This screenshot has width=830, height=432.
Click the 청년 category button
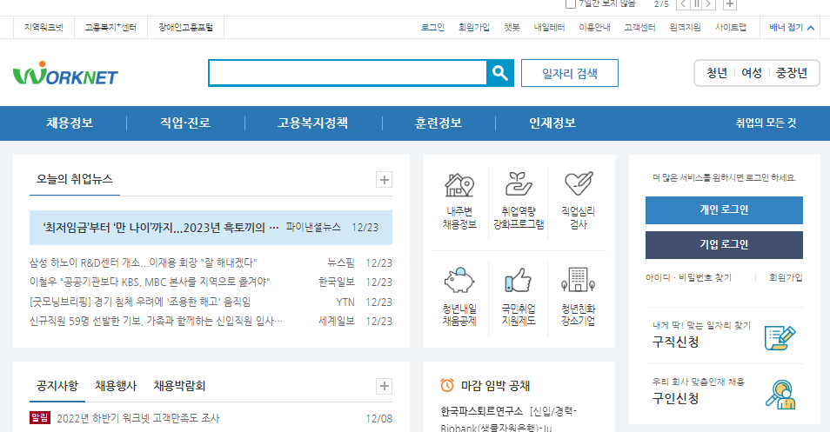point(717,73)
